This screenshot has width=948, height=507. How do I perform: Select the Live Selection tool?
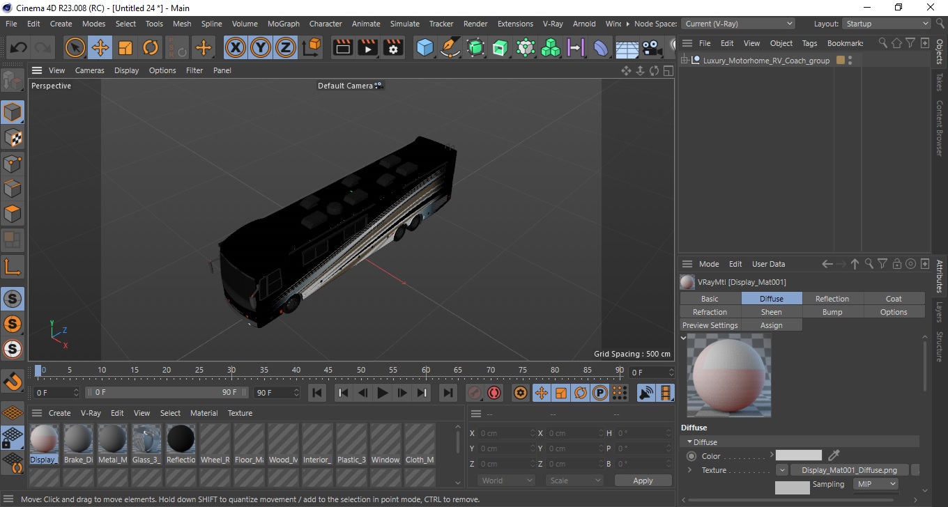pyautogui.click(x=75, y=48)
